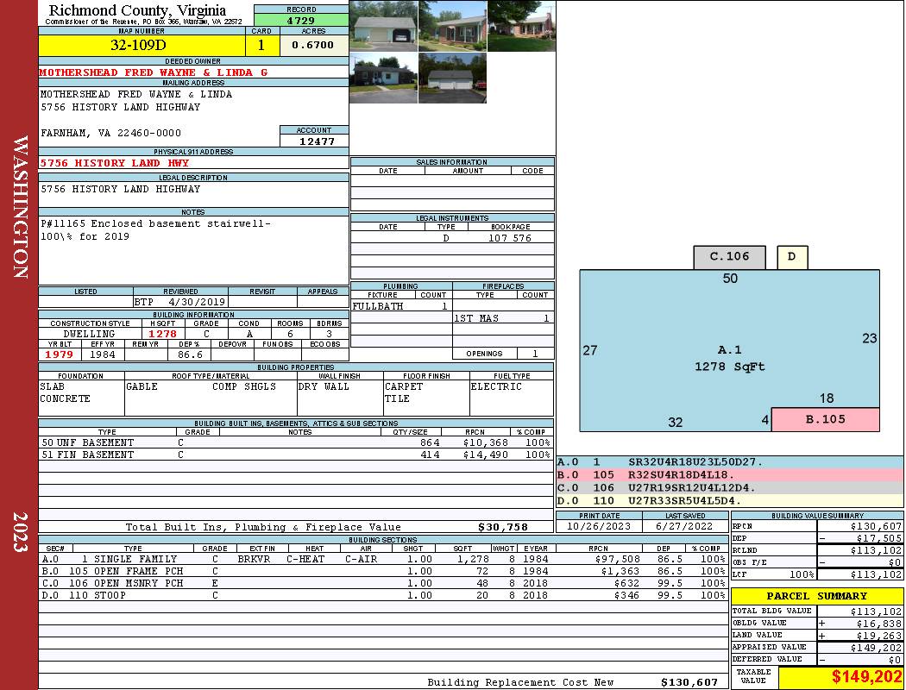Select the B.0 pink sketch legend row
Screen dimensions: 906x690
[729, 475]
